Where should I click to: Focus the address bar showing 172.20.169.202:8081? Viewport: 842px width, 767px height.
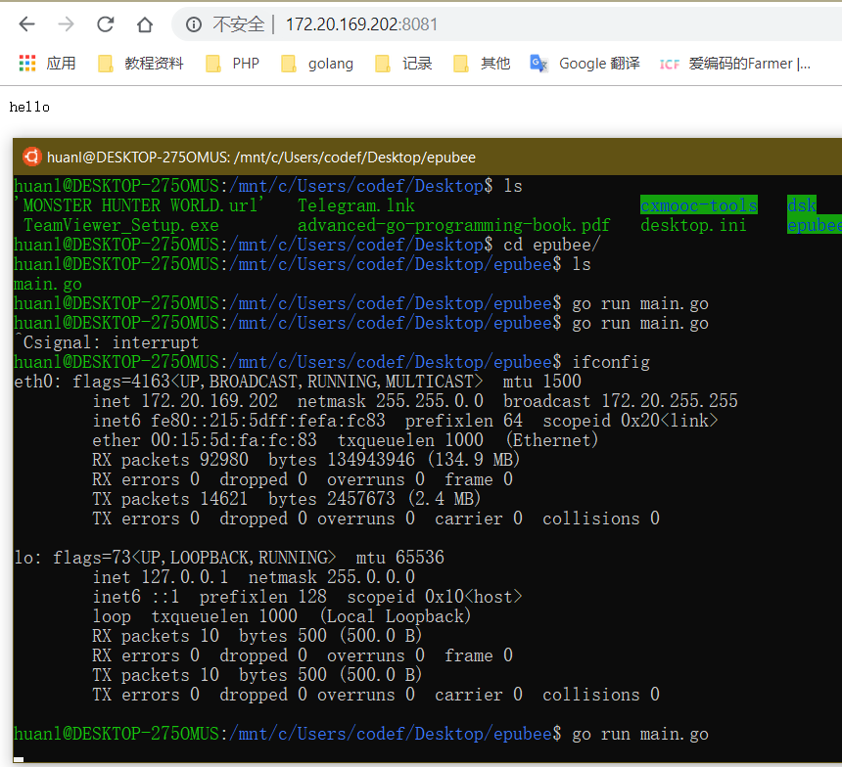pos(362,24)
